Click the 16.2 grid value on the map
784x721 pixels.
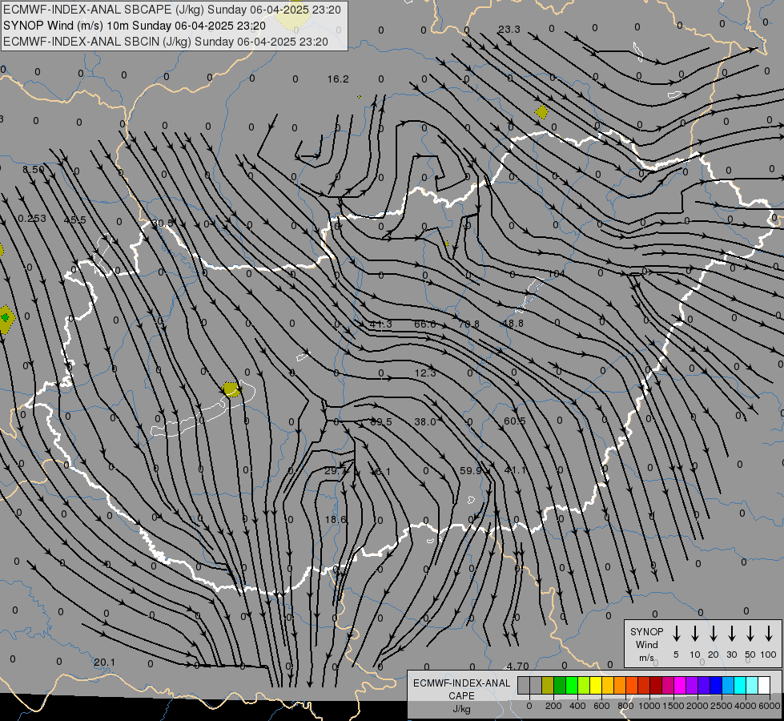[x=338, y=79]
